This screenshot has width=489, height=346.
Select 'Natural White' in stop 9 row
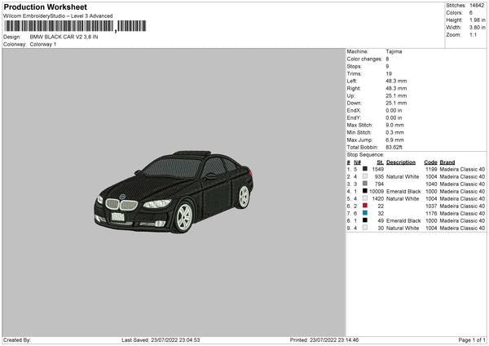click(x=403, y=228)
